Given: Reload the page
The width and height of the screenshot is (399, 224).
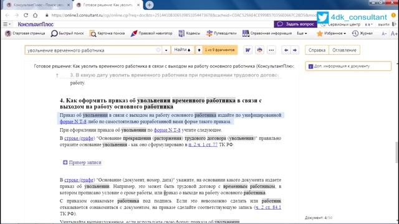Looking at the screenshot, I should (26, 15).
